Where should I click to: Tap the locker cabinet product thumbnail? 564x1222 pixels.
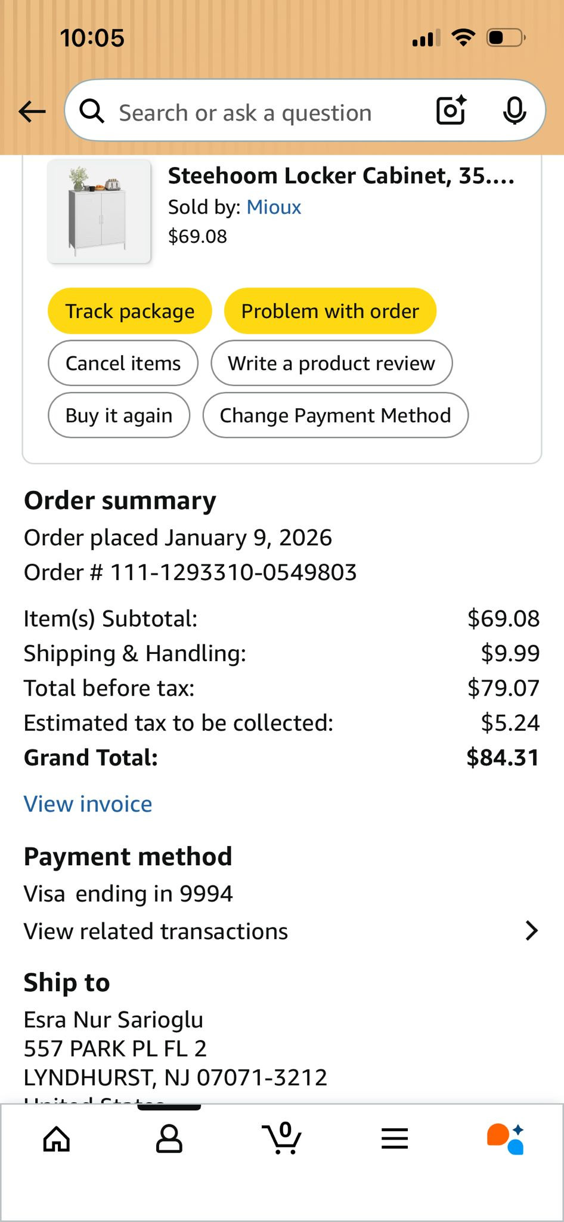click(99, 212)
